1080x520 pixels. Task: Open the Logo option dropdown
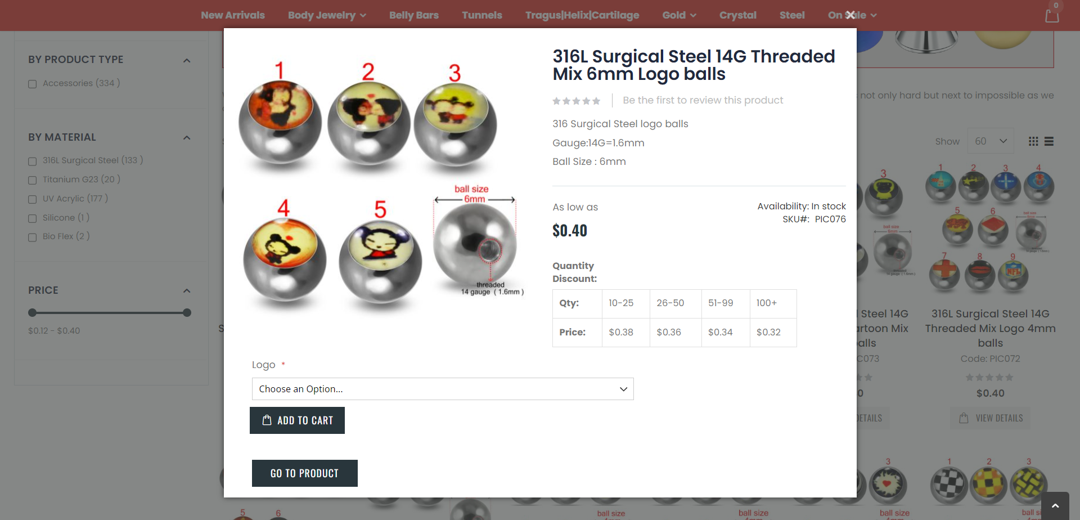[443, 389]
